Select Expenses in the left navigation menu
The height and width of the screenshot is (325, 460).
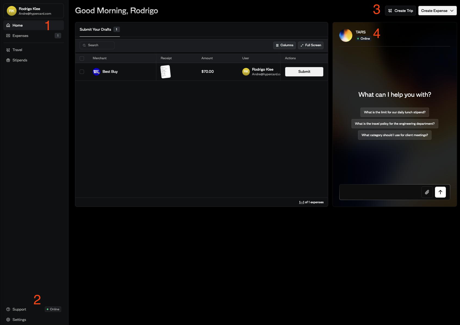(20, 36)
